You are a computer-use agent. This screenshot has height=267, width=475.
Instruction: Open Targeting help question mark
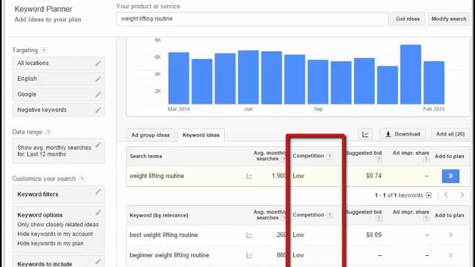[x=45, y=50]
